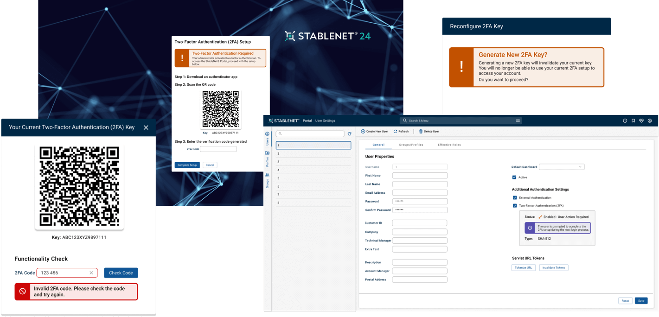Viewport: 659px width, 317px height.
Task: Click the Customer ID field
Action: pyautogui.click(x=420, y=223)
